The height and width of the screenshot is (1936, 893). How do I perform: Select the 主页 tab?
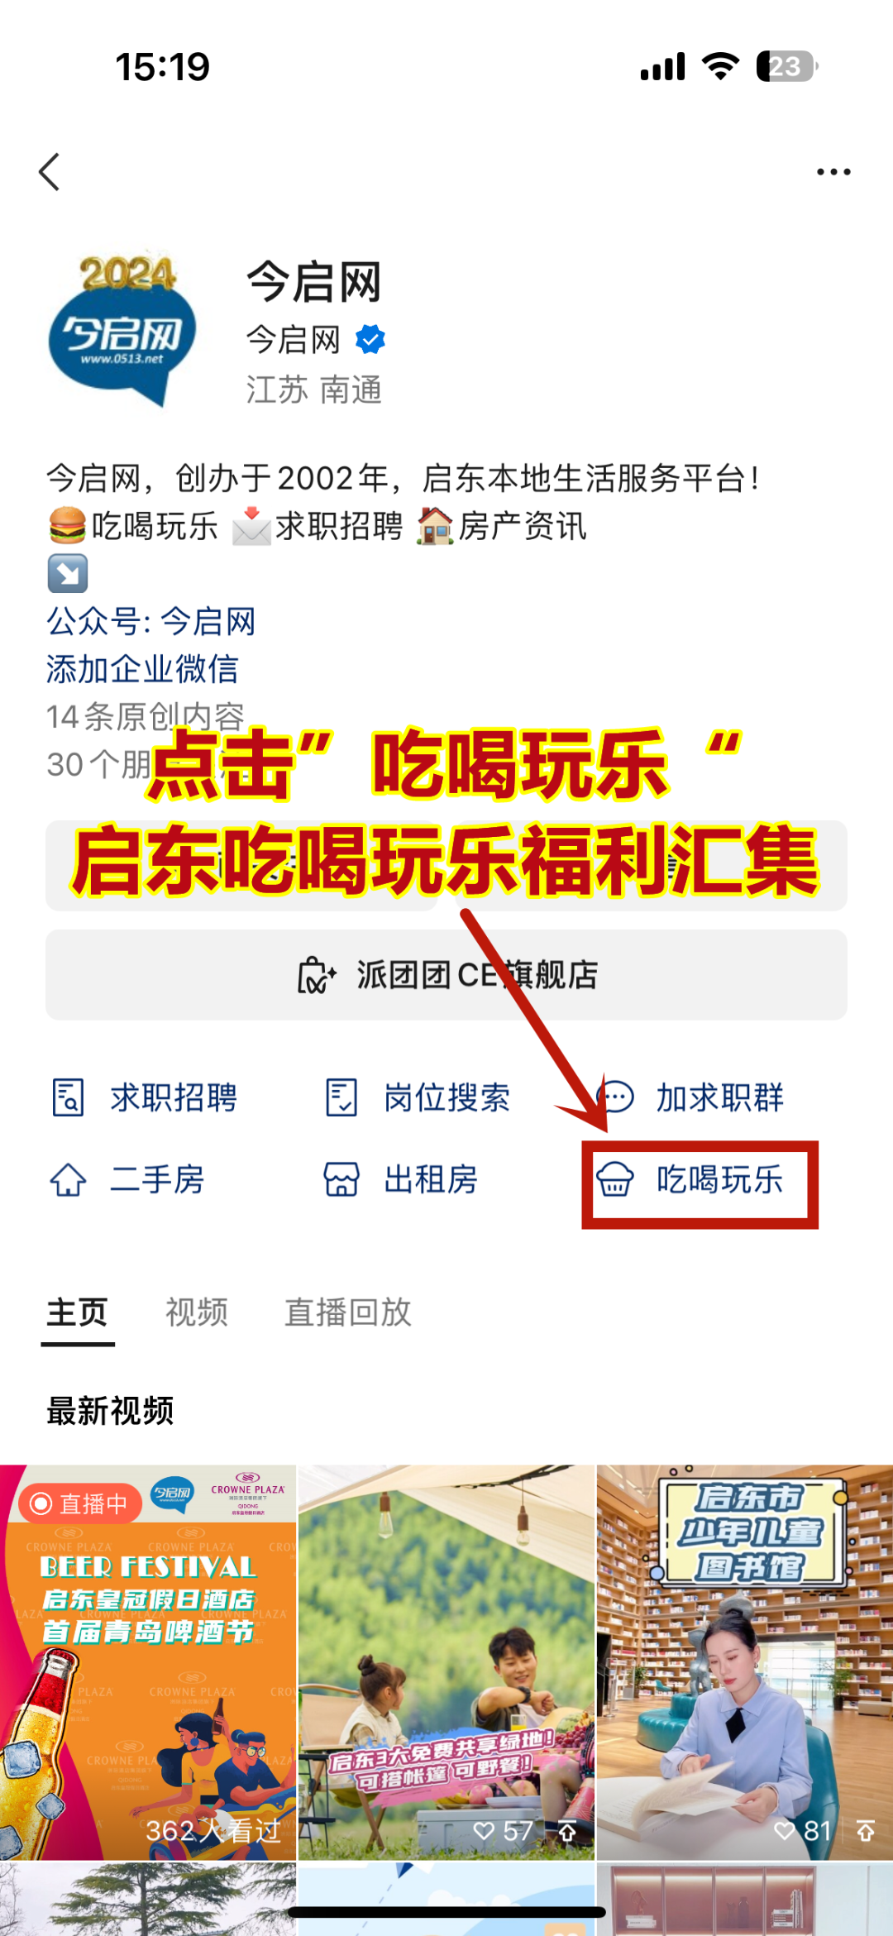[78, 1312]
